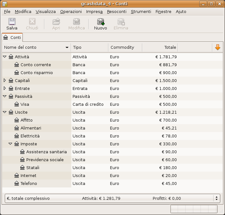The height and width of the screenshot is (215, 225).
Task: Click the Nuovo account icon
Action: point(100,22)
